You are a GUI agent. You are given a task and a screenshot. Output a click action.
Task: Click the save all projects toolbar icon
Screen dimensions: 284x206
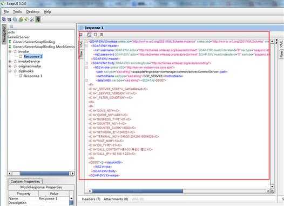pyautogui.click(x=15, y=19)
